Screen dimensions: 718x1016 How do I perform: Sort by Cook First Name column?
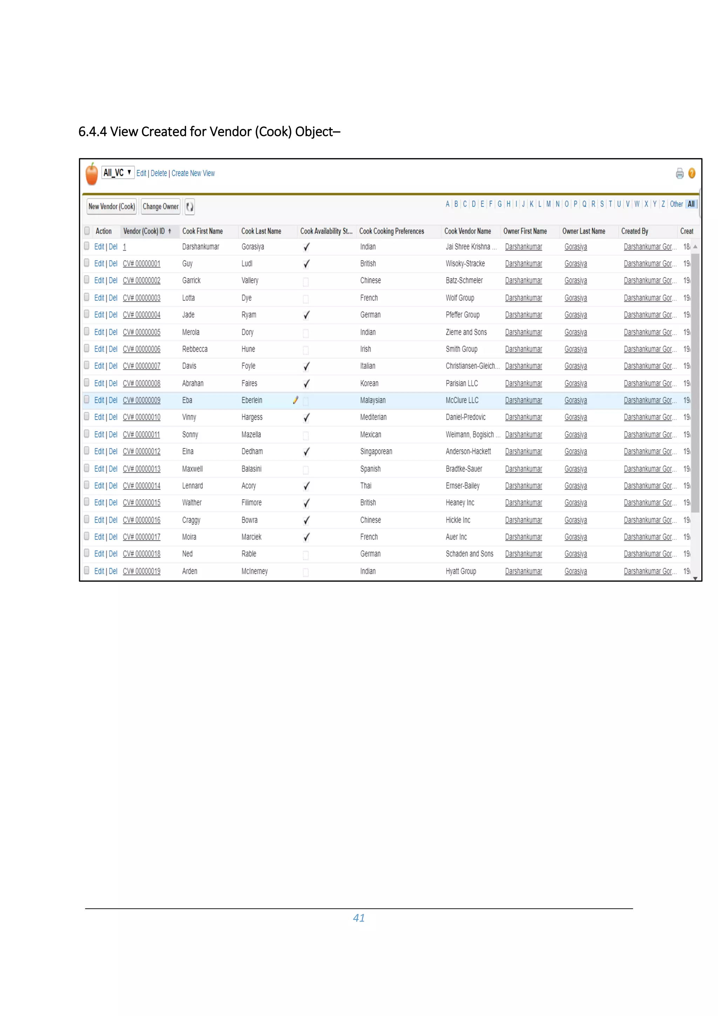click(203, 231)
